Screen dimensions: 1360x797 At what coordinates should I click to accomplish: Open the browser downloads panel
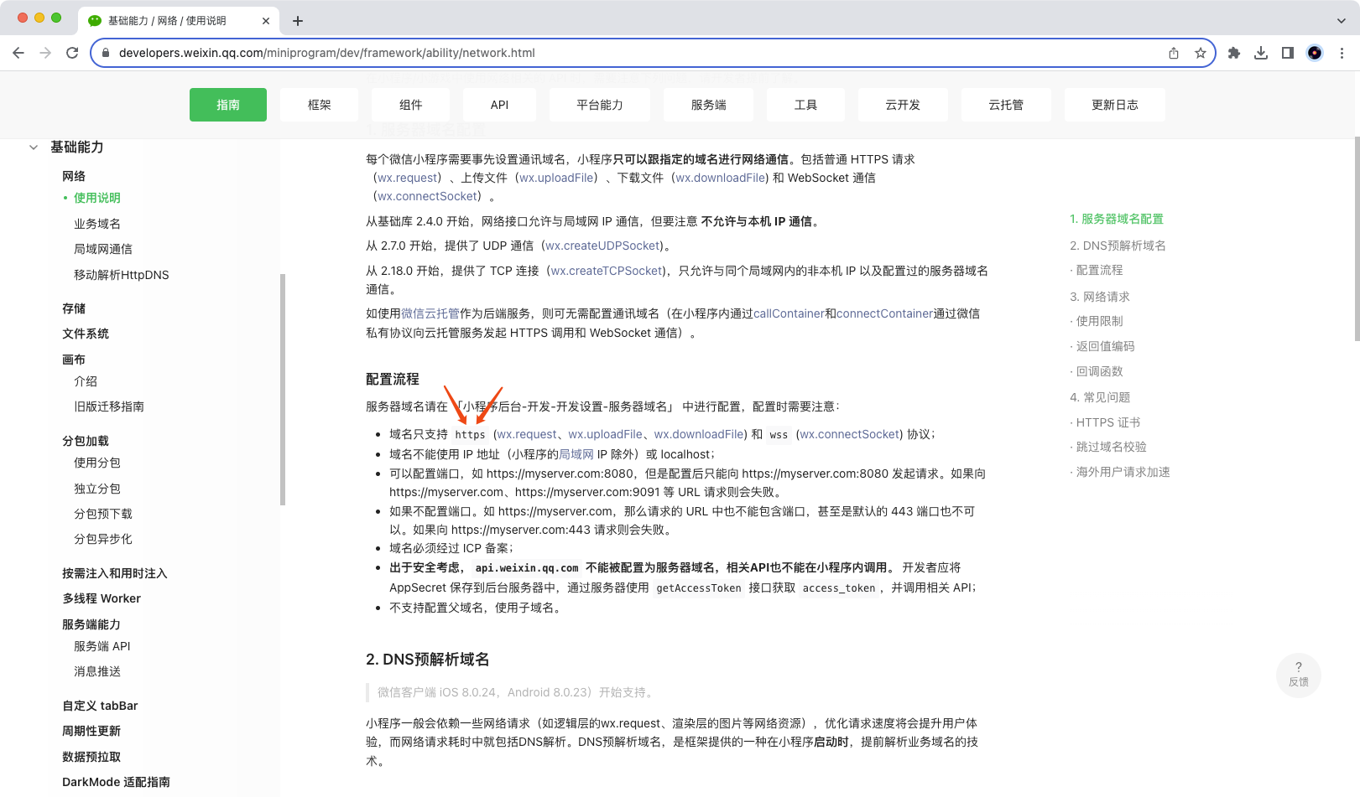(x=1261, y=53)
